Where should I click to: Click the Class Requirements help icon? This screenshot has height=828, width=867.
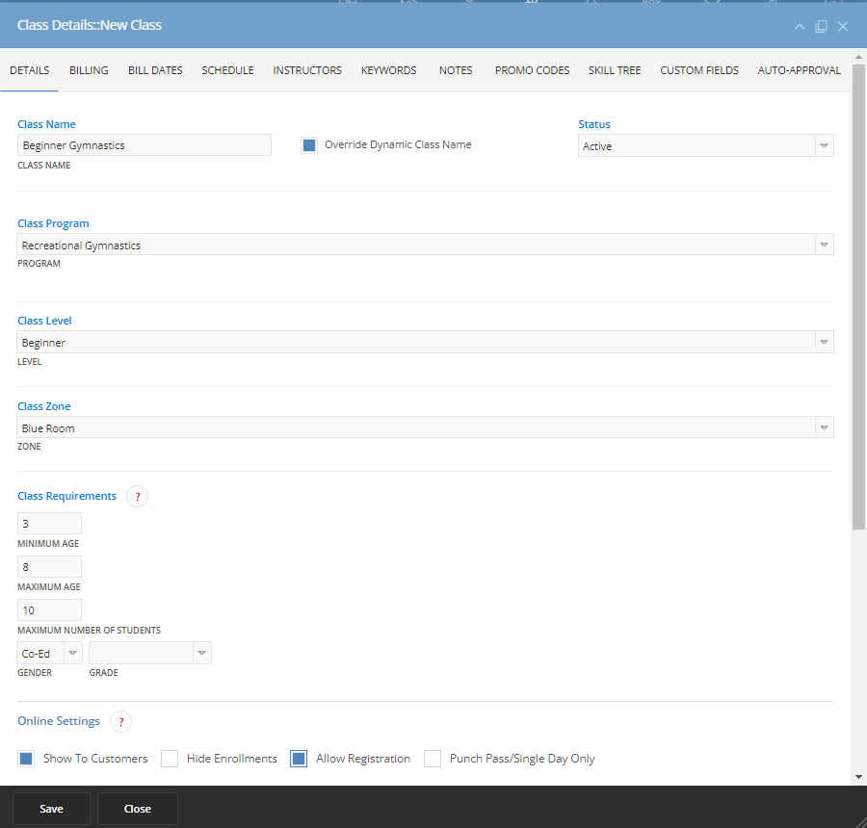[137, 496]
